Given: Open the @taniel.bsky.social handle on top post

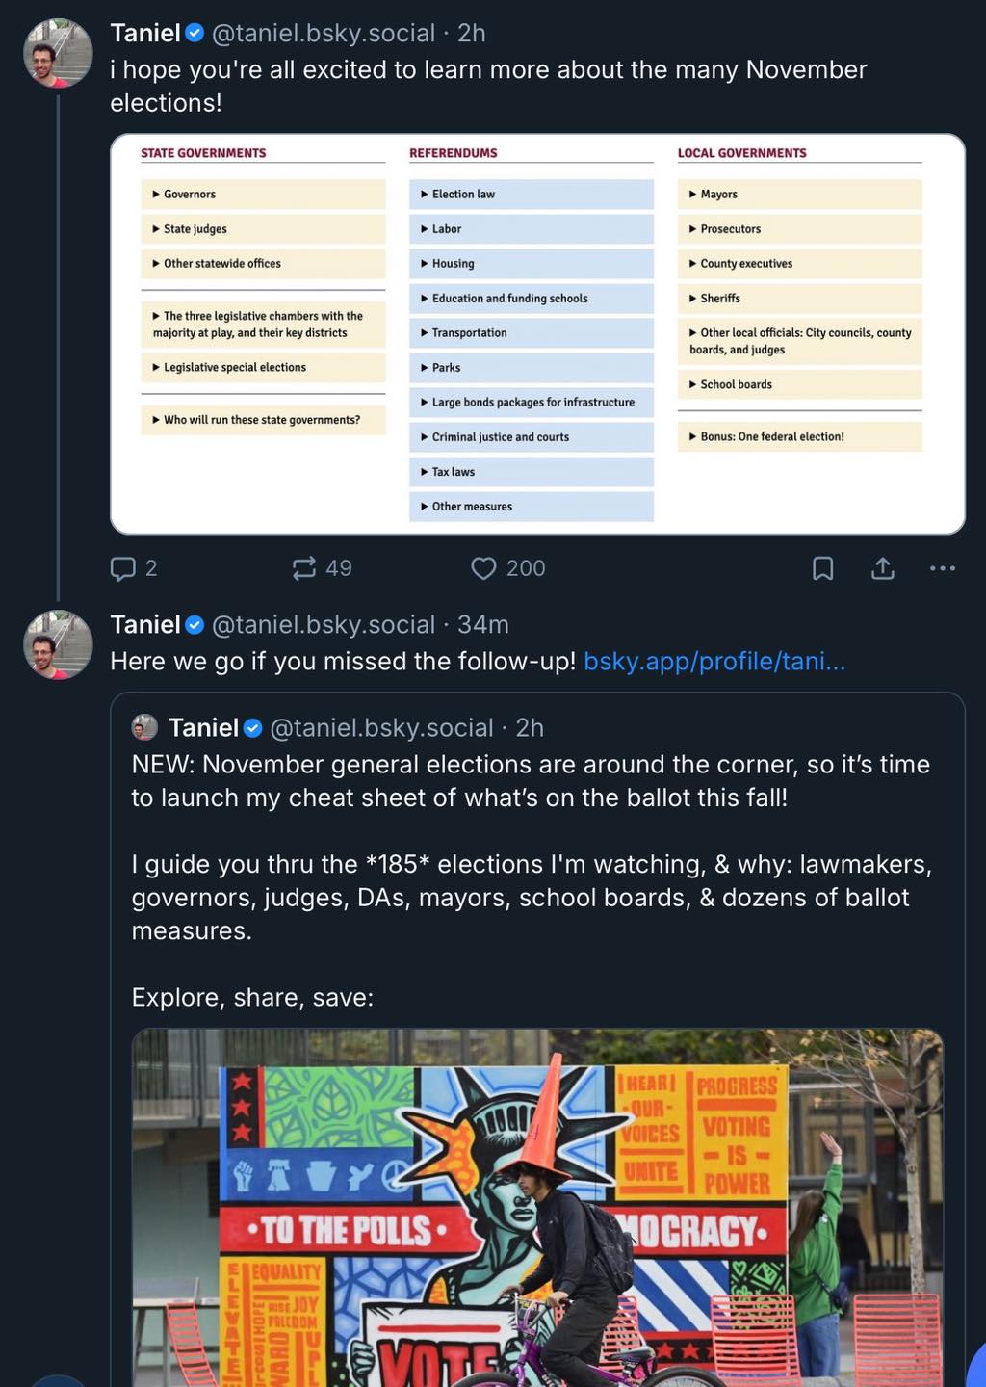Looking at the screenshot, I should click(x=323, y=33).
